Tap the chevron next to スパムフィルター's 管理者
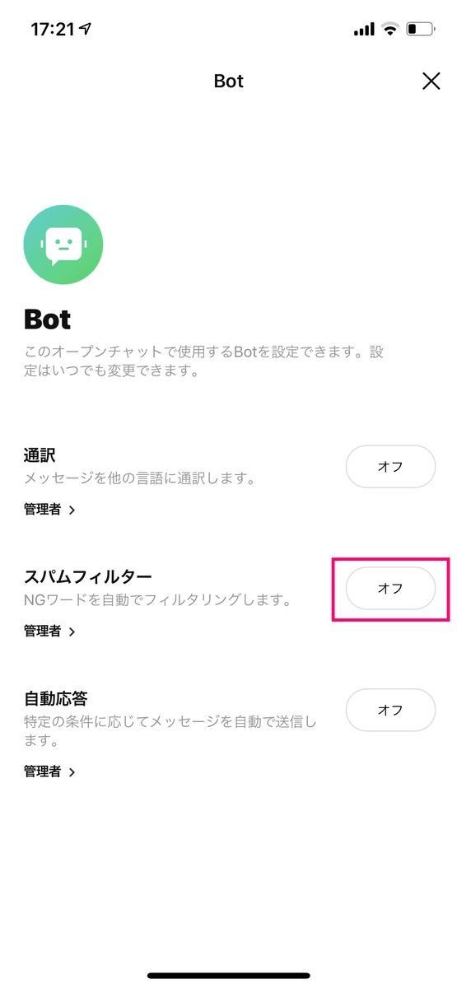This screenshot has width=457, height=988. click(x=72, y=632)
